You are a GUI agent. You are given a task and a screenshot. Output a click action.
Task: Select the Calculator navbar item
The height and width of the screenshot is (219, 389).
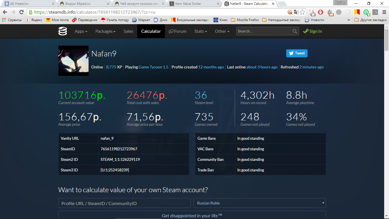click(x=151, y=31)
